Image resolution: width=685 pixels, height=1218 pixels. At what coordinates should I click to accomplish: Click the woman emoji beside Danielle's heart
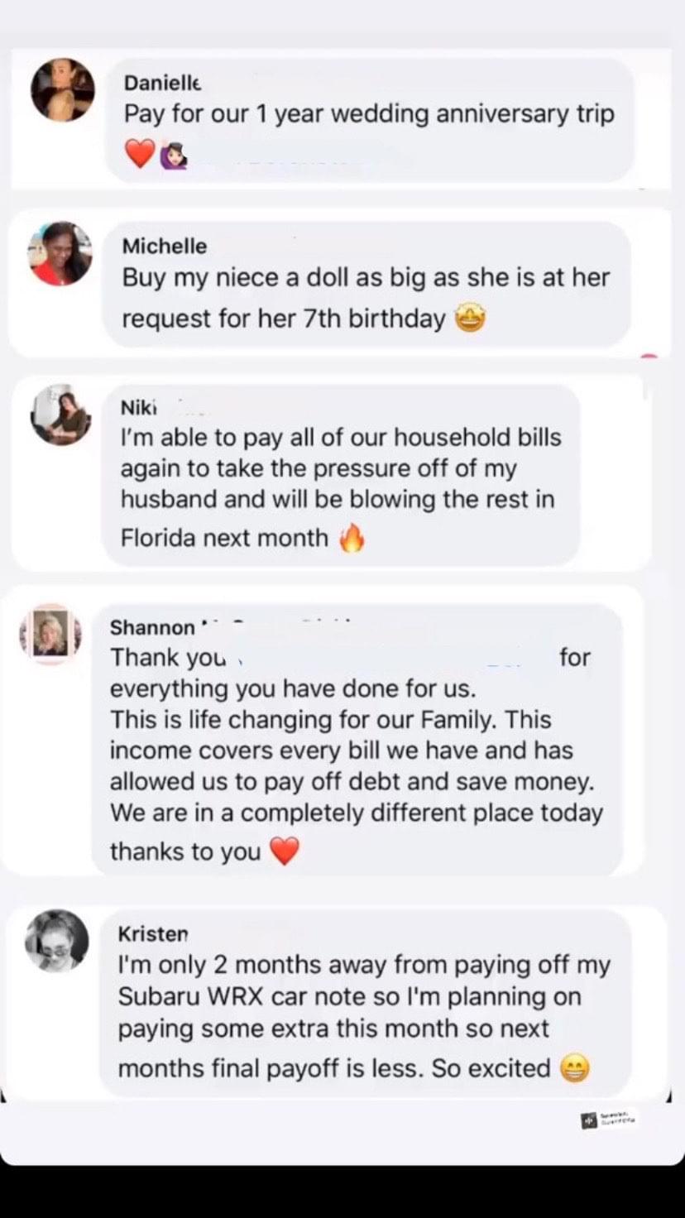tap(172, 155)
